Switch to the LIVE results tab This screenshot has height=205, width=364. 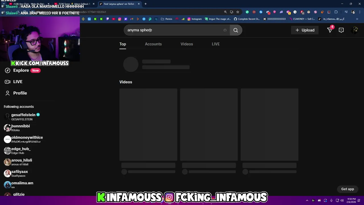[x=216, y=44]
